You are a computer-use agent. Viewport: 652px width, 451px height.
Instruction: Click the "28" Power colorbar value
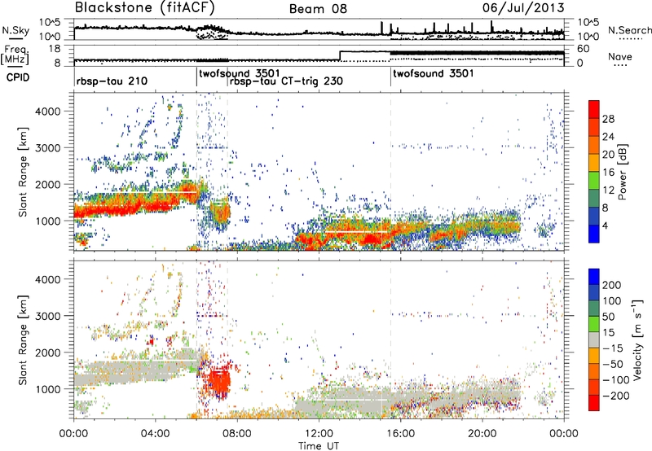point(608,119)
